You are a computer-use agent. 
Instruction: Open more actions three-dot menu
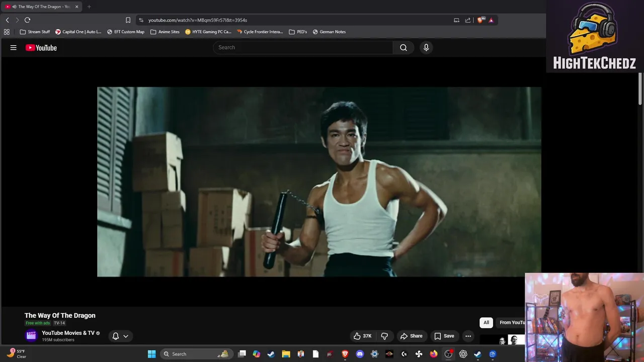point(468,336)
